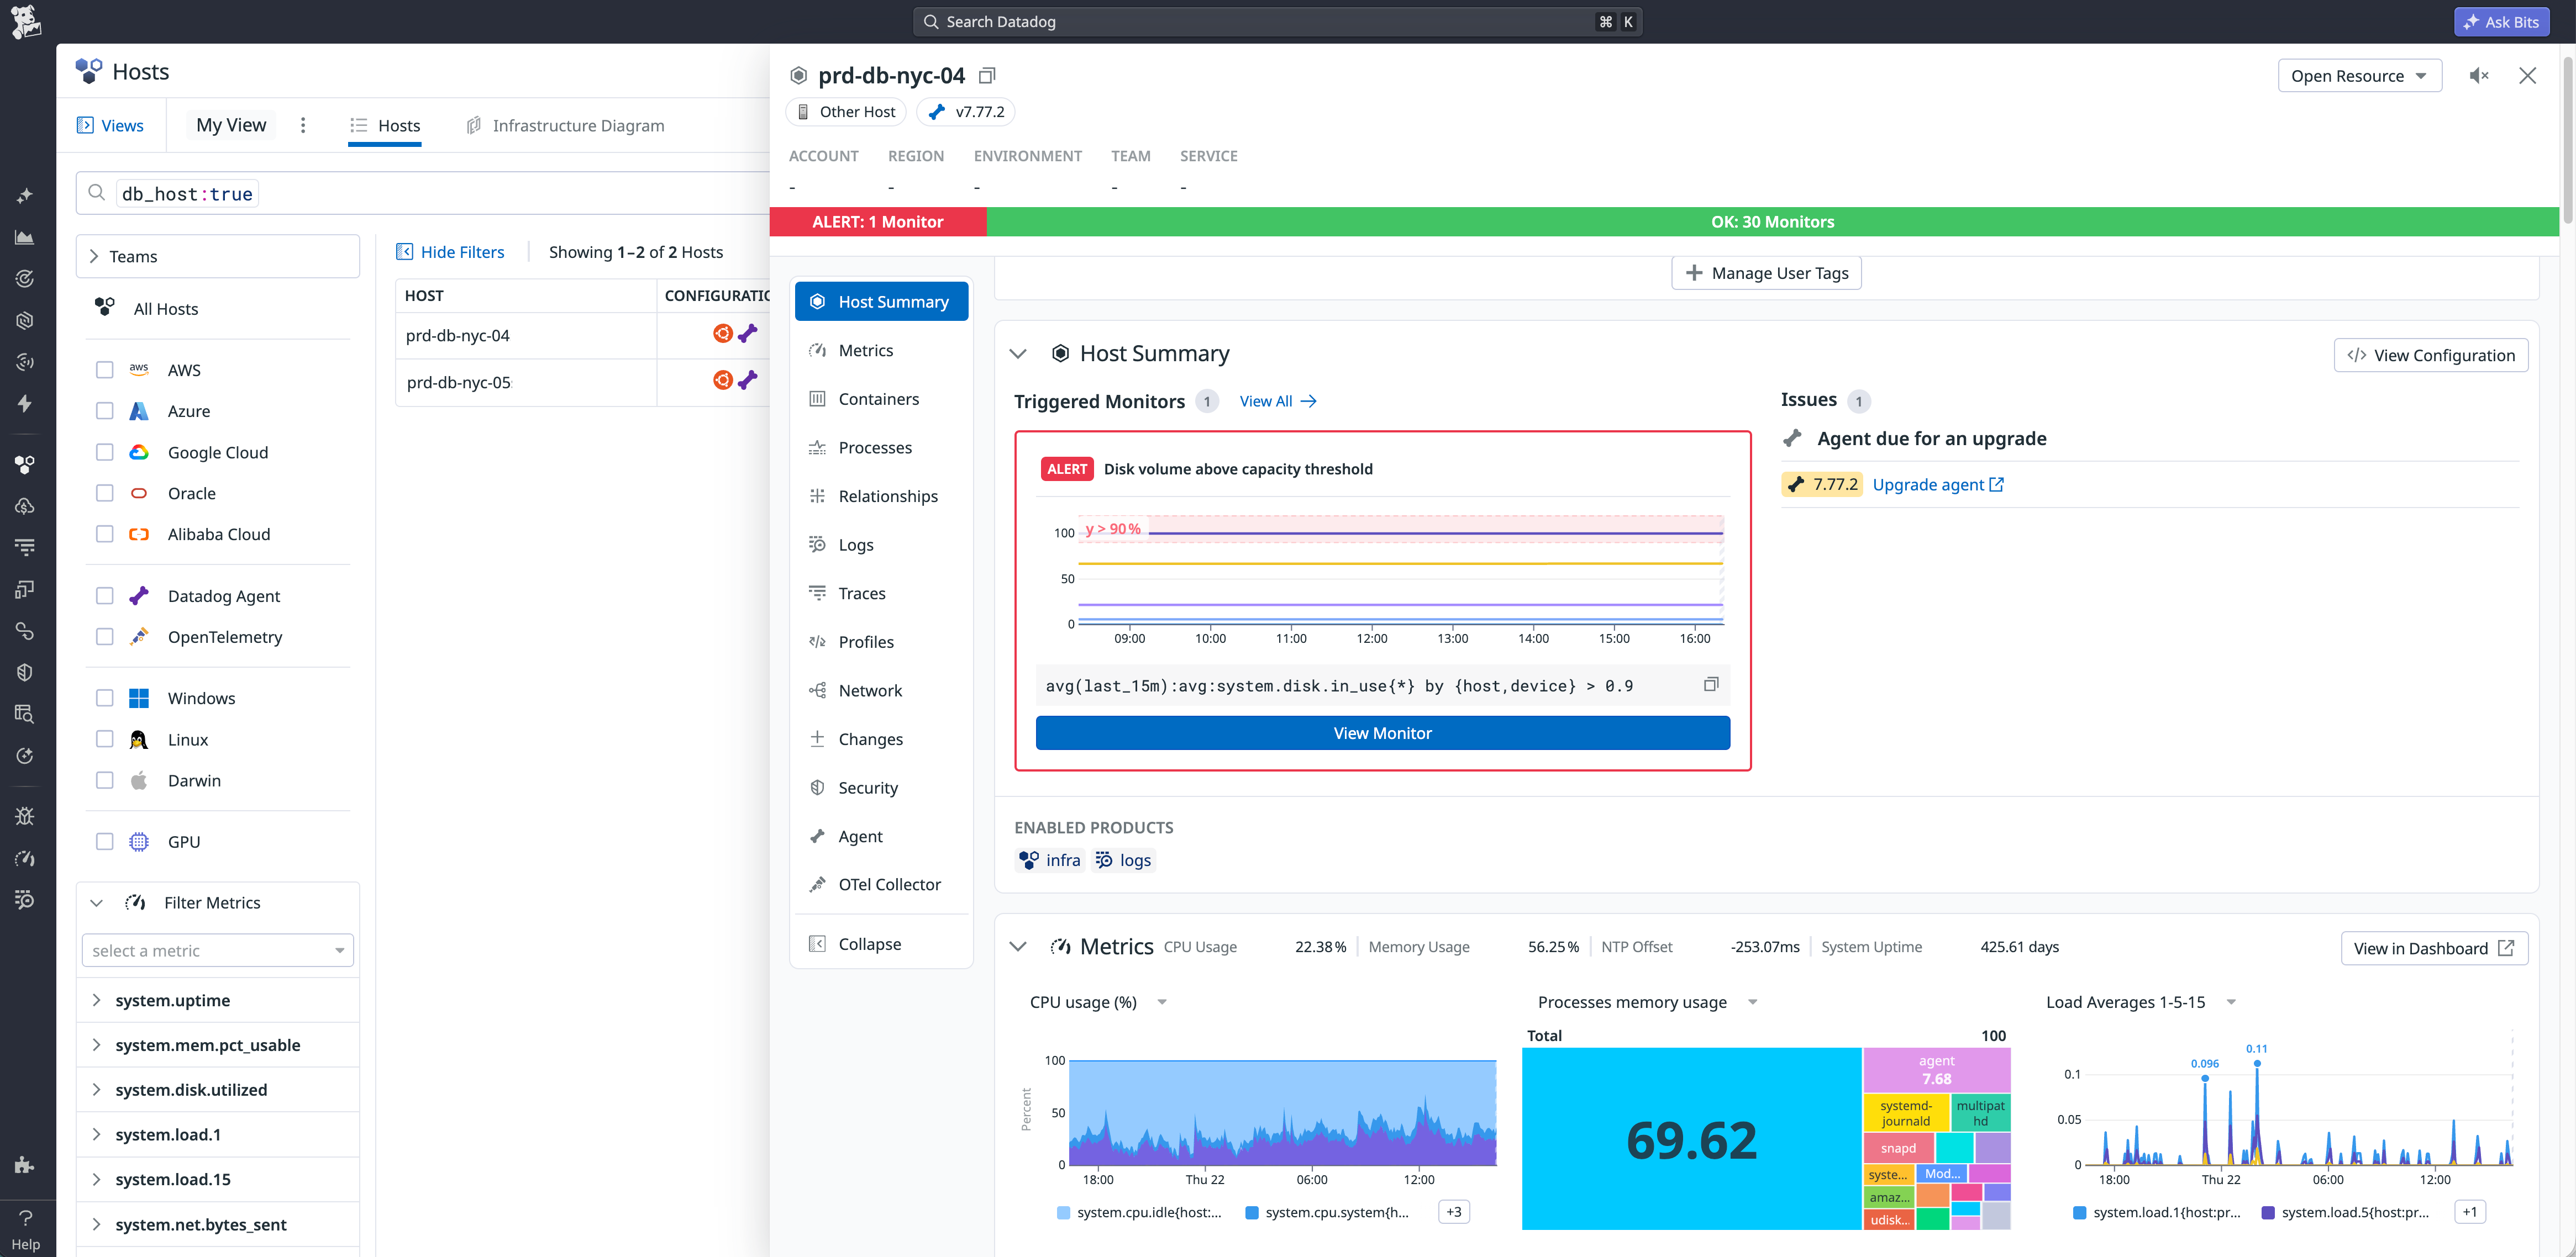2576x1257 pixels.
Task: Check the Oracle filter checkbox
Action: point(105,493)
